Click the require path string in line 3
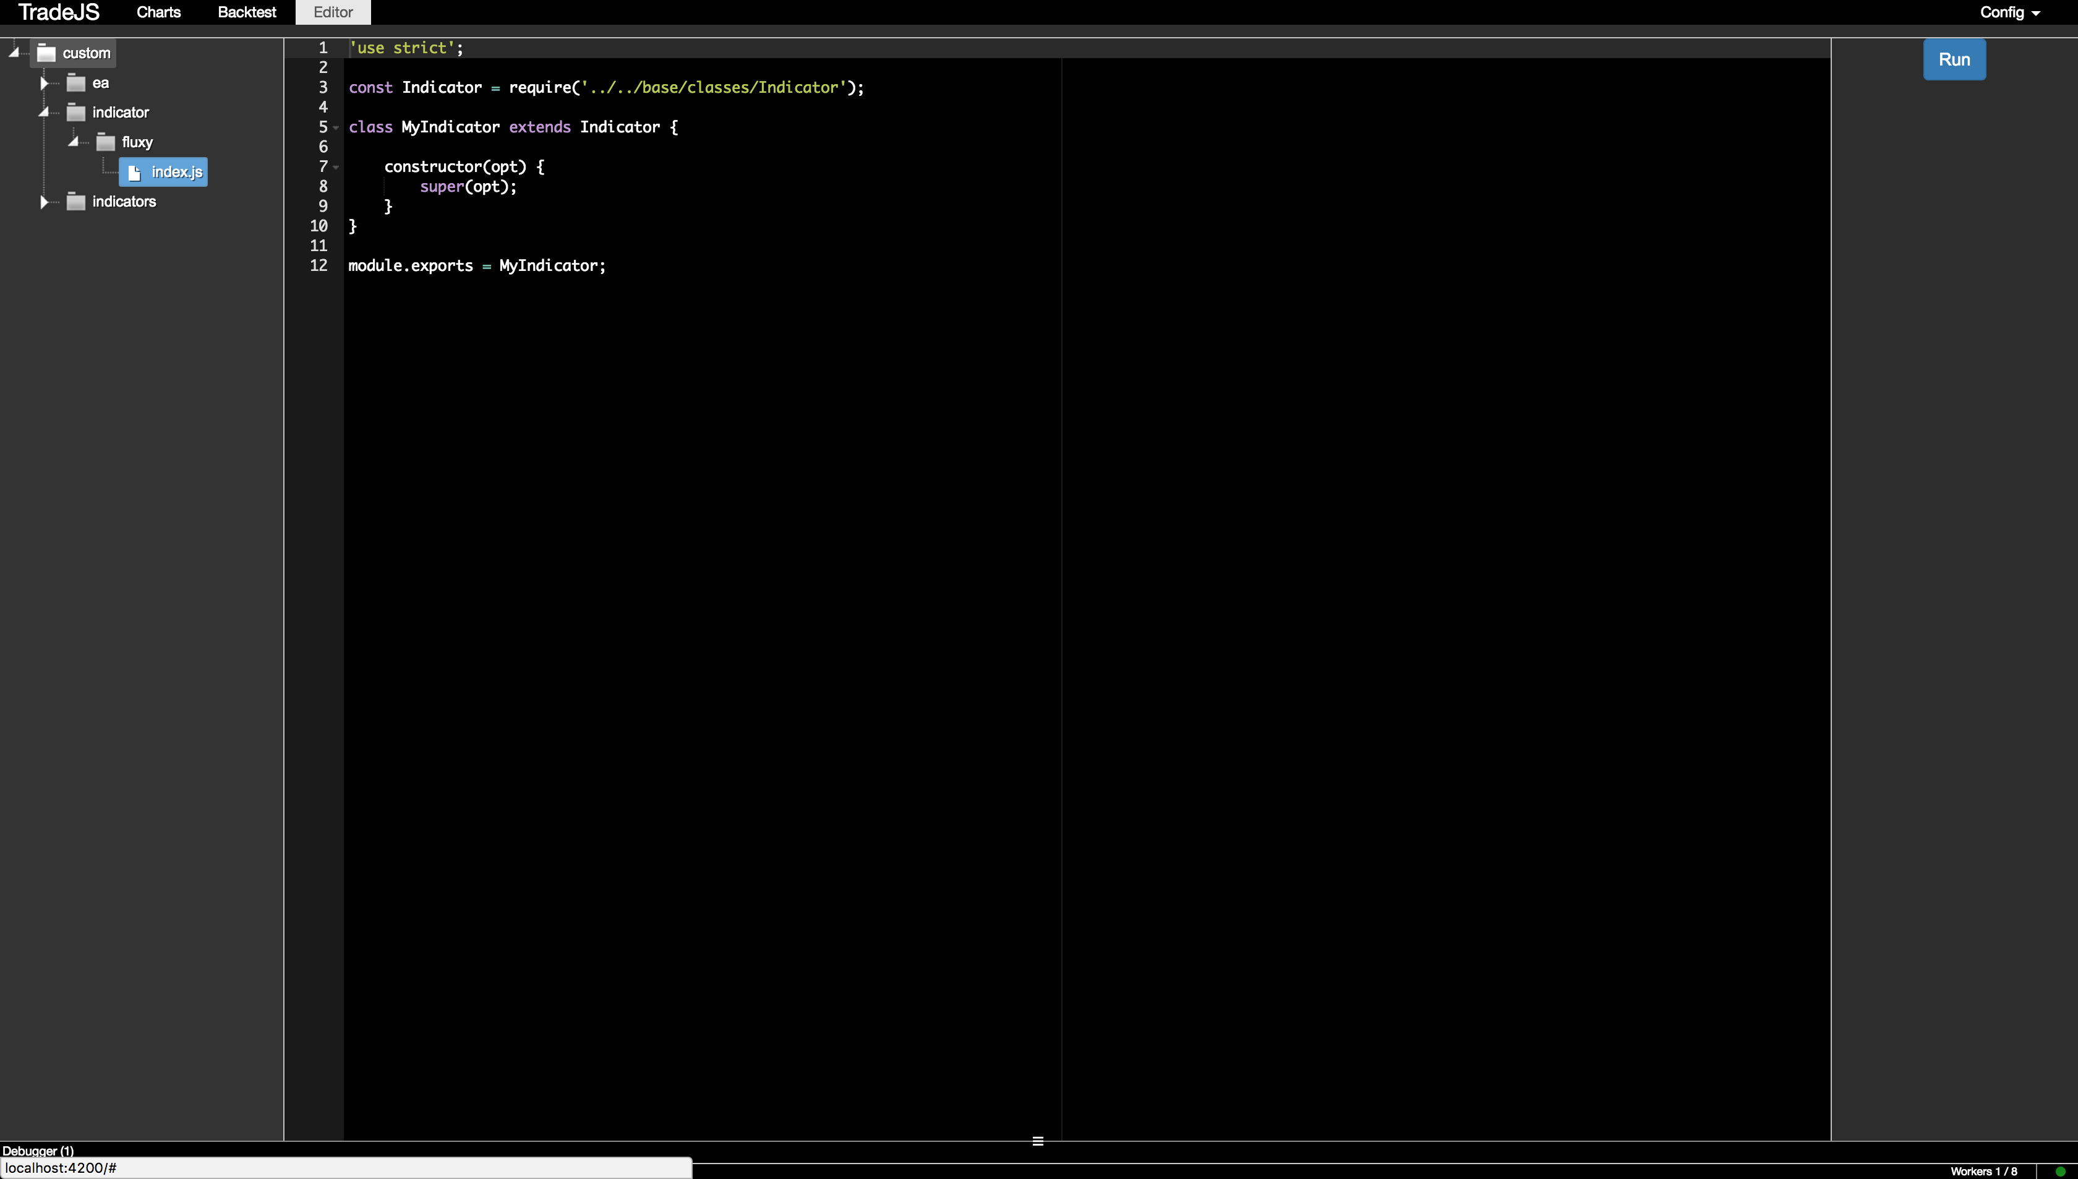2078x1179 pixels. (x=714, y=87)
